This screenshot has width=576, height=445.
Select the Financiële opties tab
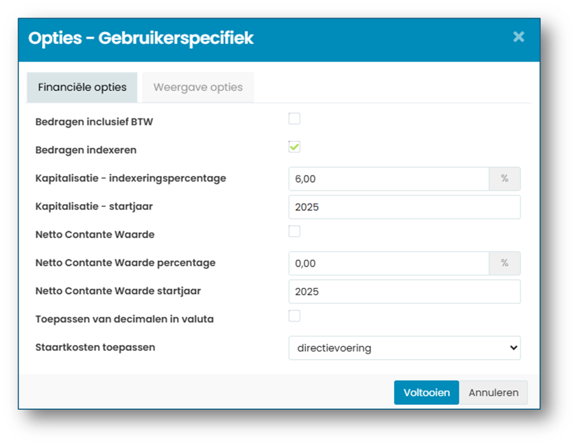point(82,87)
